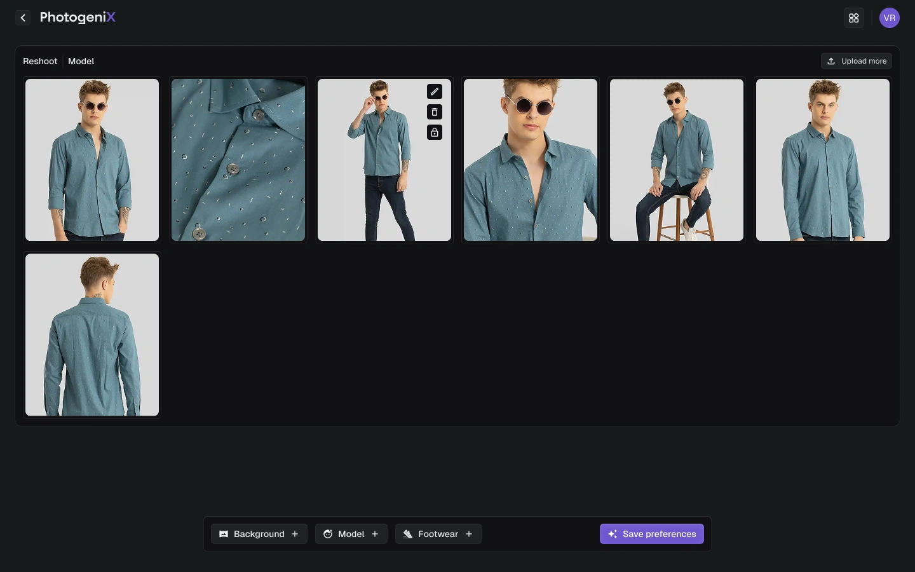This screenshot has width=915, height=572.
Task: Click the back arrow beside PhotogeniX logo
Action: tap(23, 18)
